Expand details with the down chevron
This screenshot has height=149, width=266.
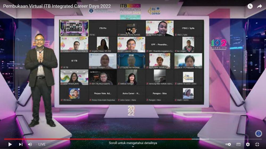click(133, 147)
